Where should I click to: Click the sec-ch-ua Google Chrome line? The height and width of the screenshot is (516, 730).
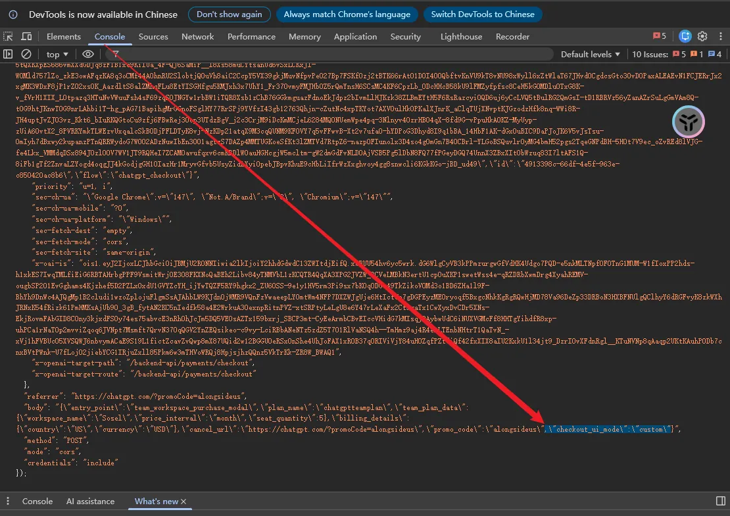coord(213,197)
